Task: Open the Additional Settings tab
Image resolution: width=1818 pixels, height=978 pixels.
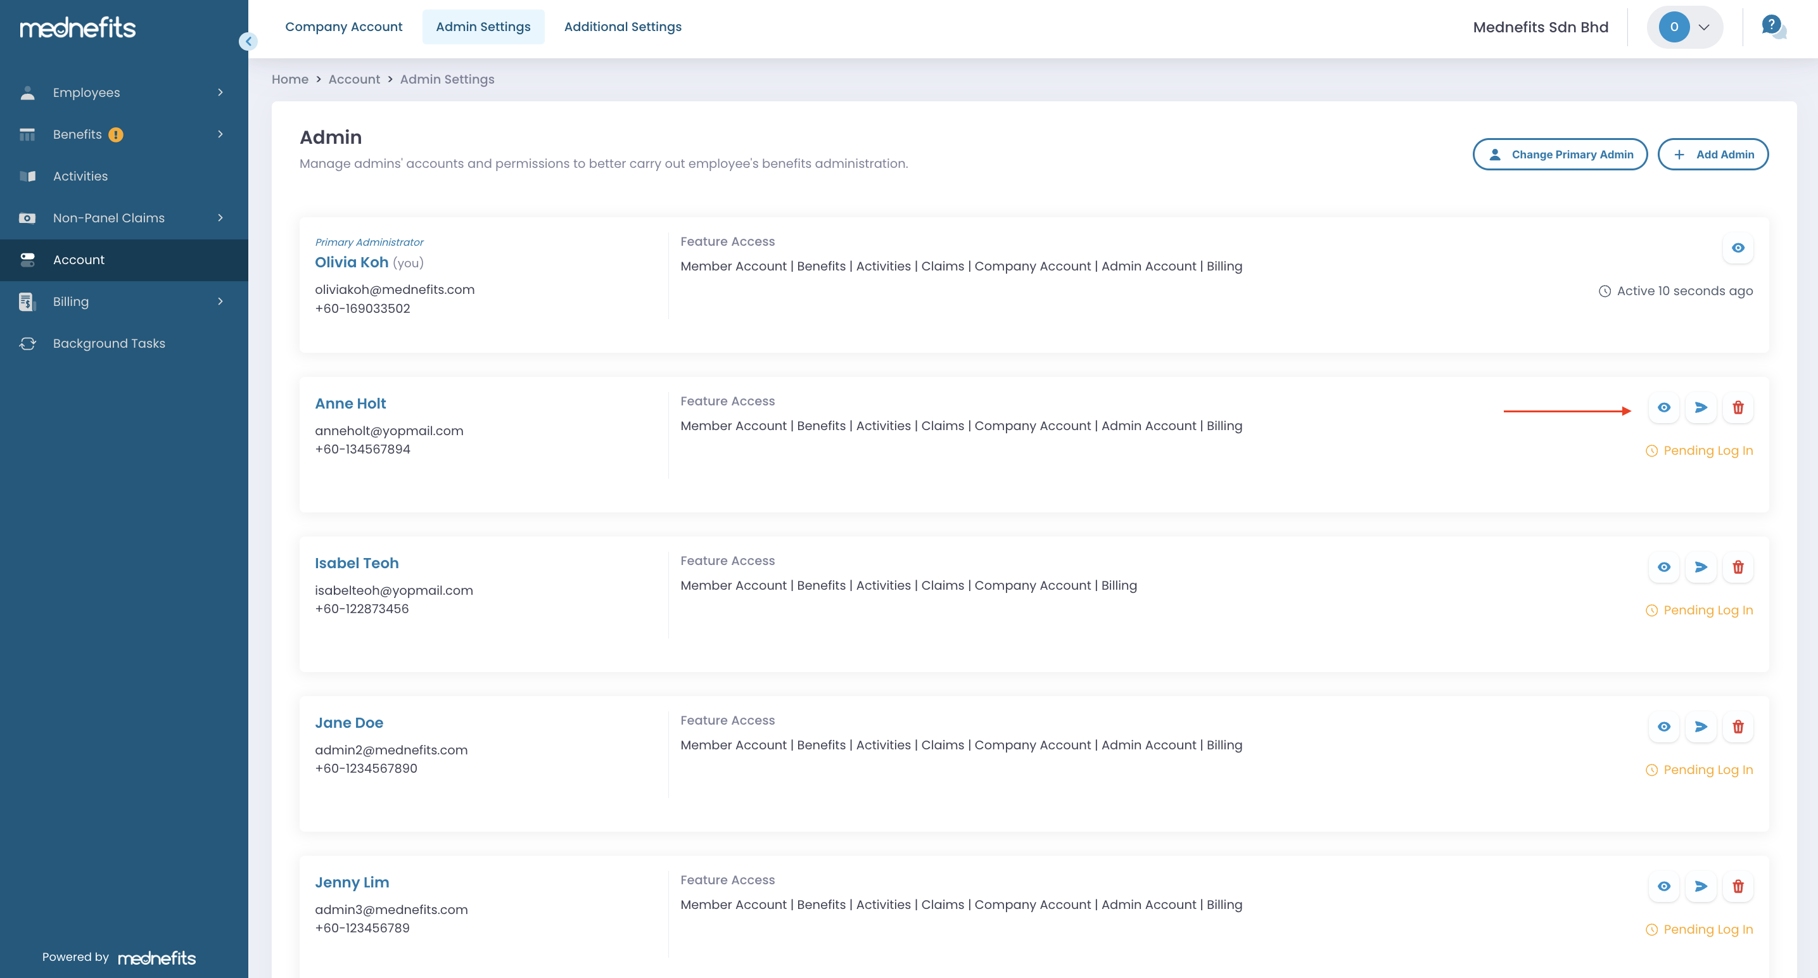Action: coord(623,27)
